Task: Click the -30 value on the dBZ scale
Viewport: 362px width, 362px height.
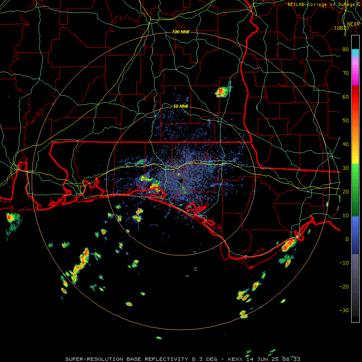Action: 344,310
